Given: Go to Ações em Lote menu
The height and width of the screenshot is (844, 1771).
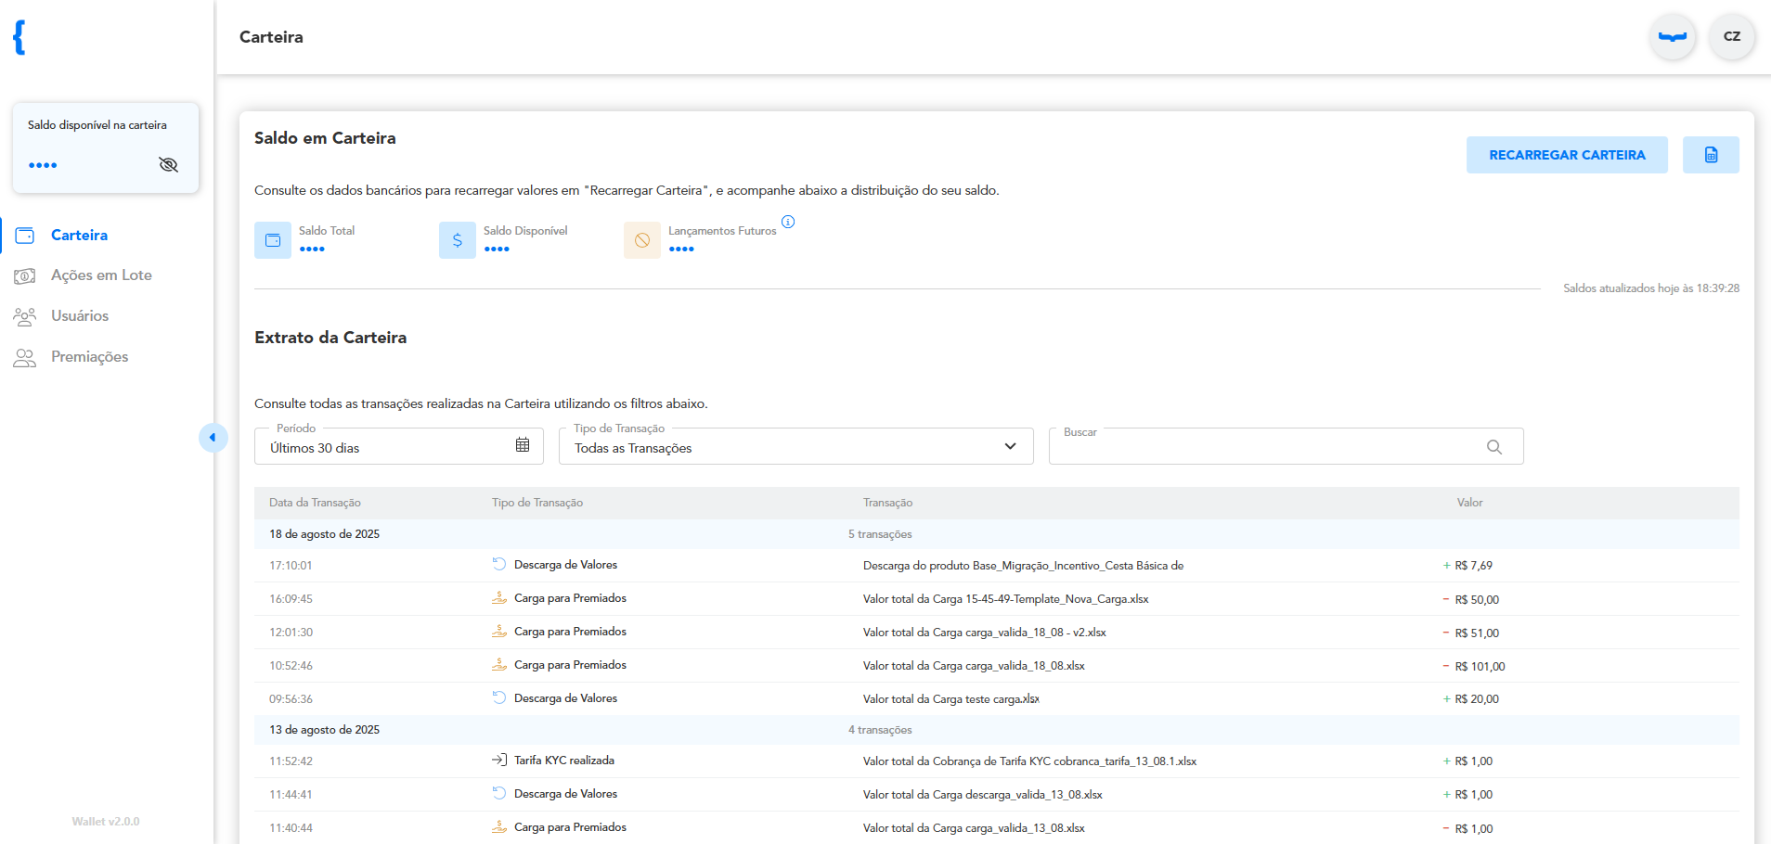Looking at the screenshot, I should tap(101, 275).
